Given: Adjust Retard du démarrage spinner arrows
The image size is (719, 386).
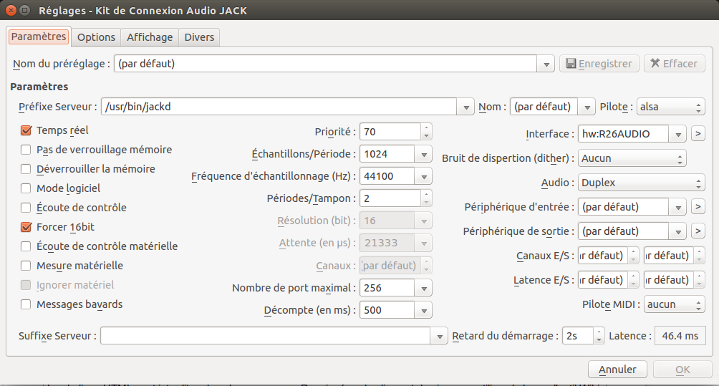Looking at the screenshot, I should tap(599, 336).
